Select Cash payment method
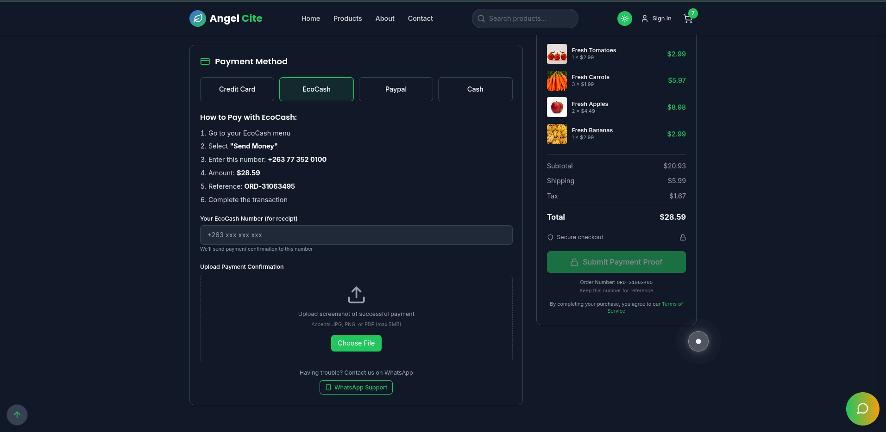Screen dimensions: 886x432 pos(475,89)
